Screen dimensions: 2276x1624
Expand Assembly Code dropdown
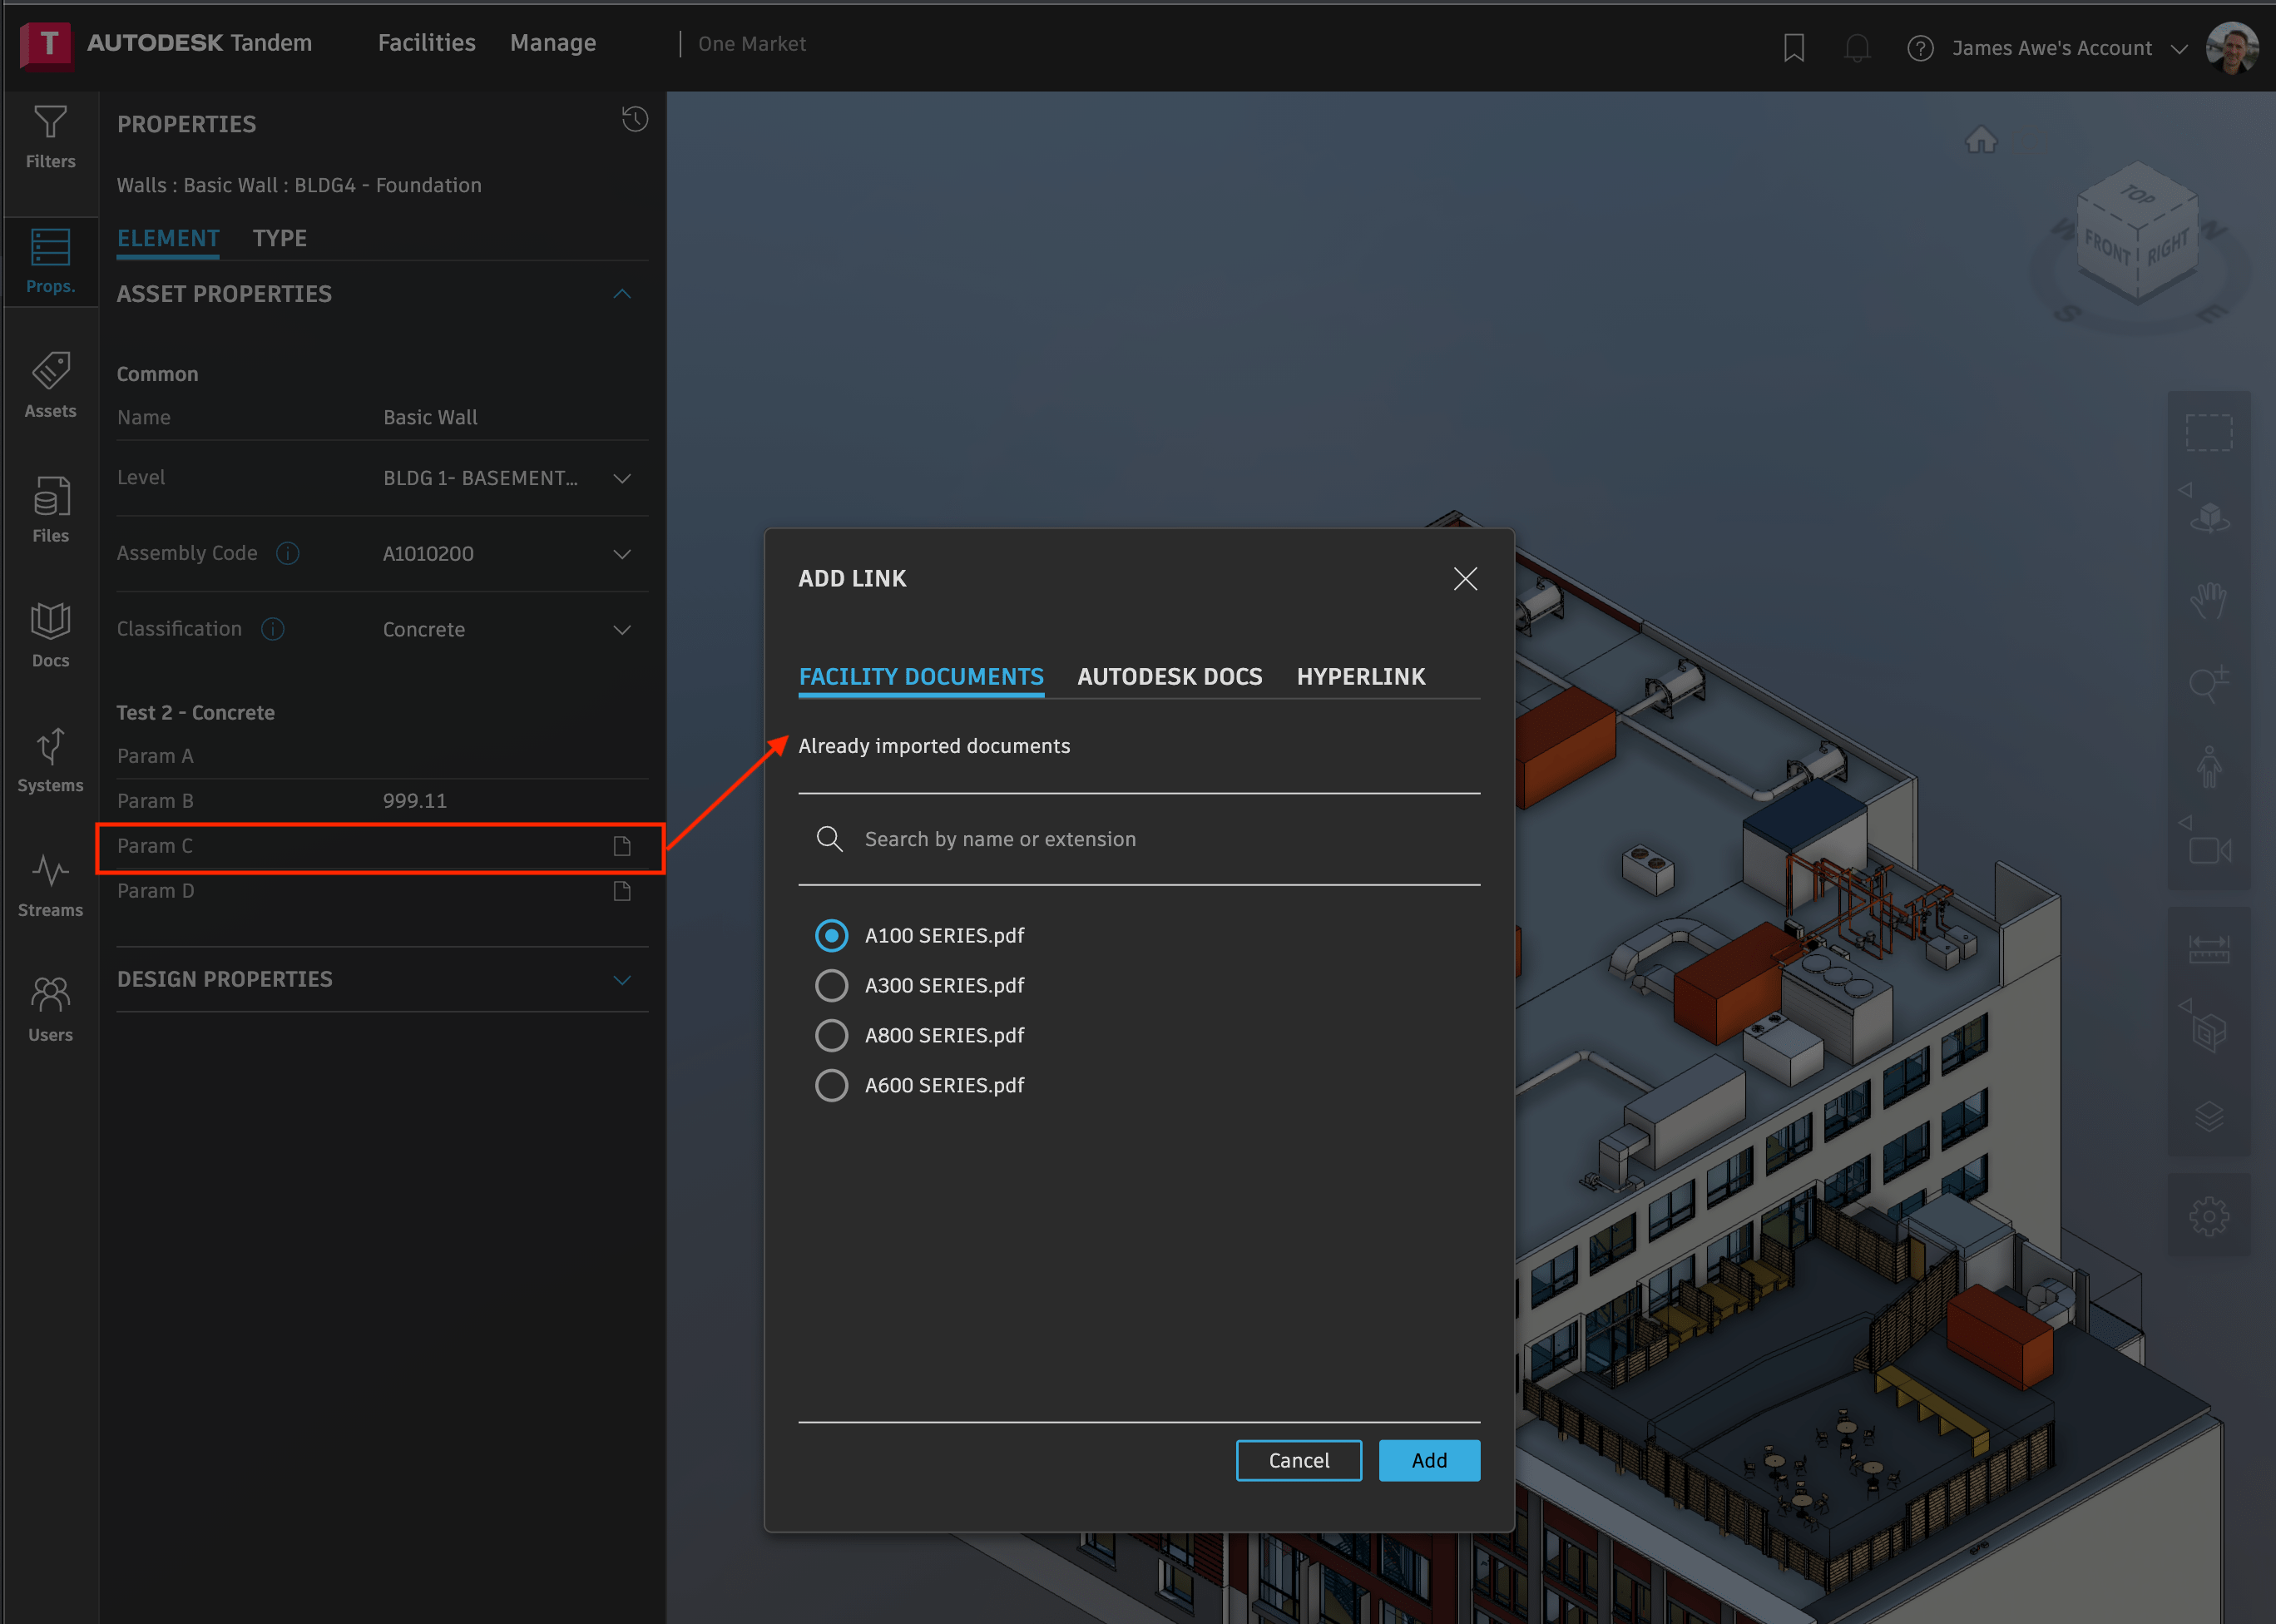[x=622, y=553]
